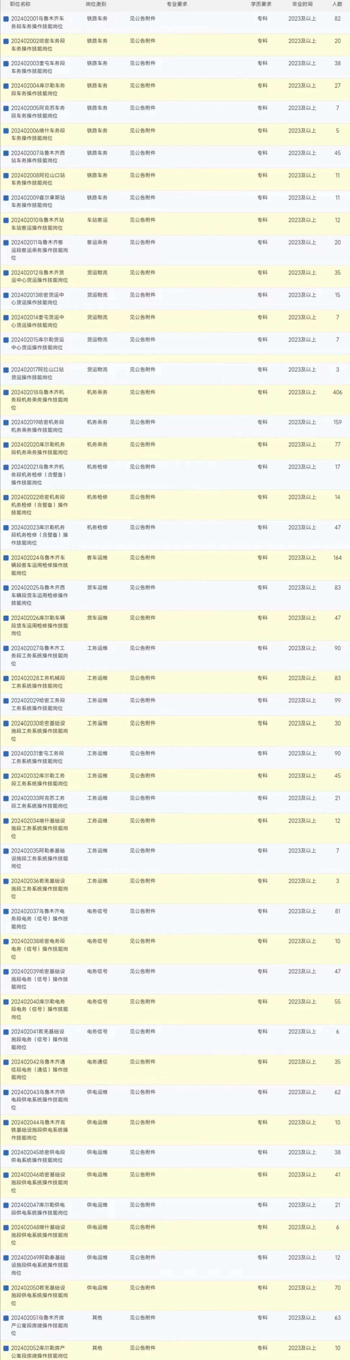
Task: Select blue icon next to 2024002010乌鲁木齐站
Action: pyautogui.click(x=6, y=220)
